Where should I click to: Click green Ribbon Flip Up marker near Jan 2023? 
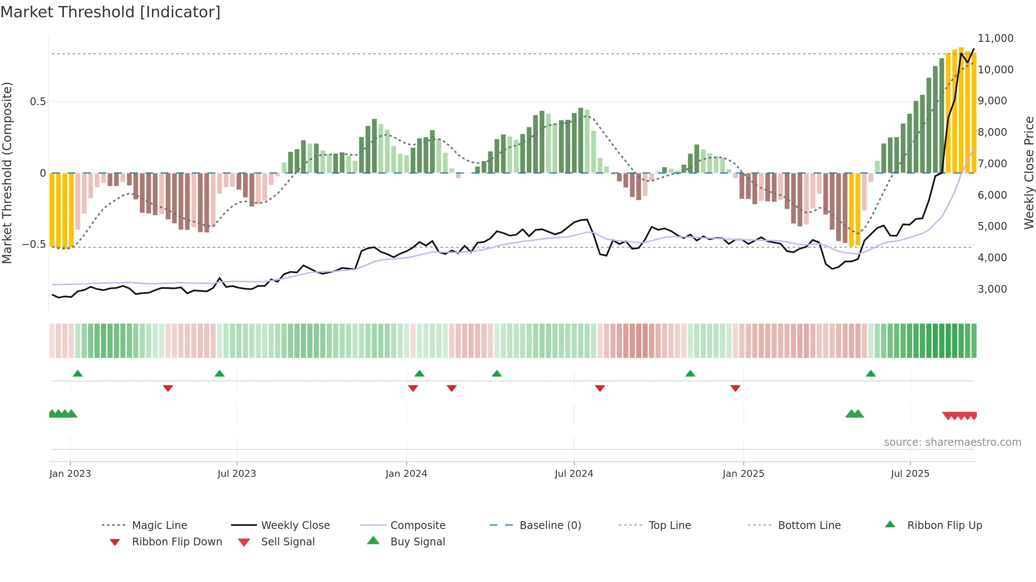click(x=78, y=373)
